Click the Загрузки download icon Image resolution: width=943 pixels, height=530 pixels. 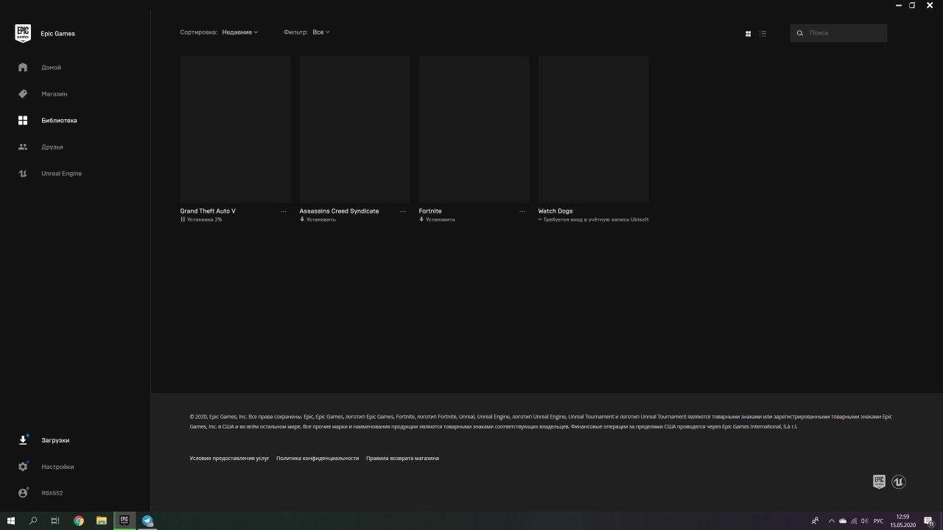[x=23, y=440]
